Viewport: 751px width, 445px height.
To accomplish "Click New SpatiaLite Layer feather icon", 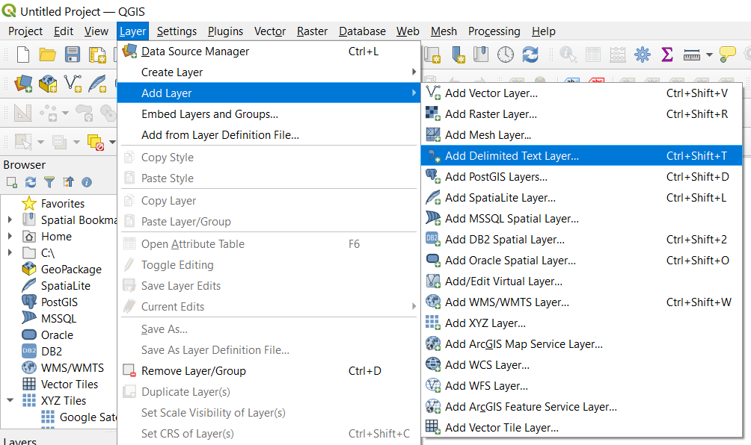I will (97, 84).
